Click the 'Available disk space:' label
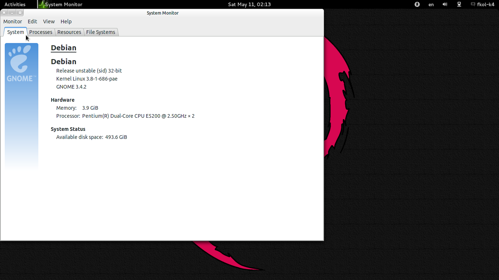 coord(80,137)
